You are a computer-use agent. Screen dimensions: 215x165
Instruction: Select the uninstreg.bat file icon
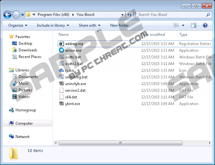click(61, 77)
